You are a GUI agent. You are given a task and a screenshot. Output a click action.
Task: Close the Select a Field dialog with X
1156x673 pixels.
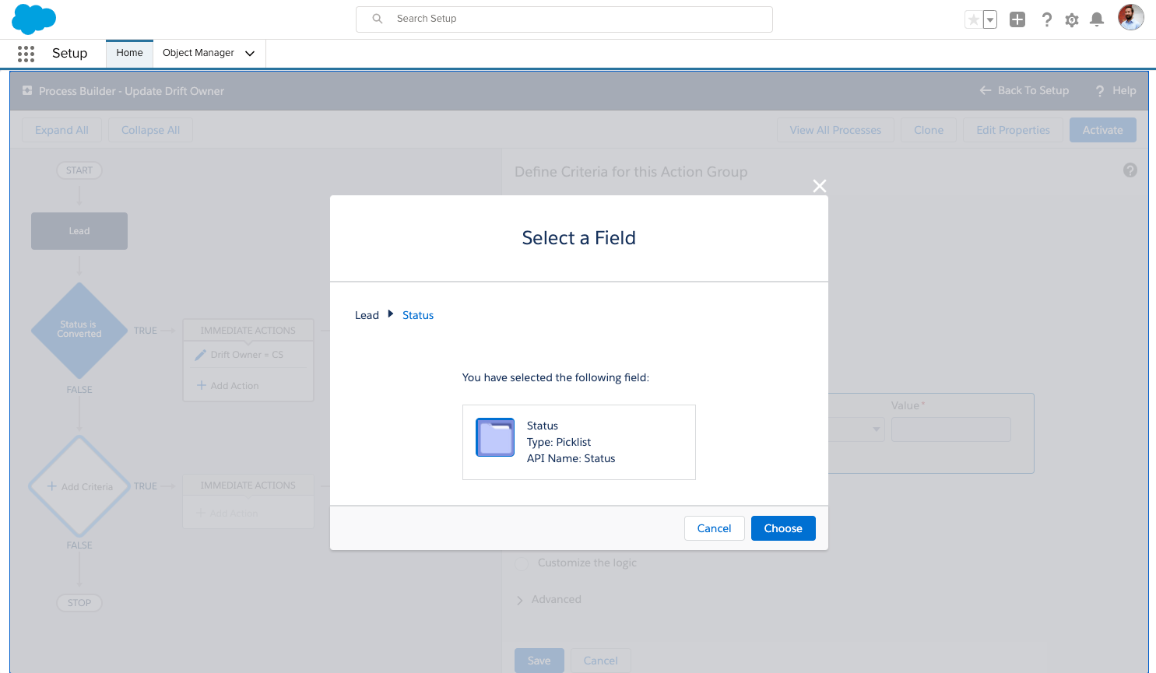[820, 186]
